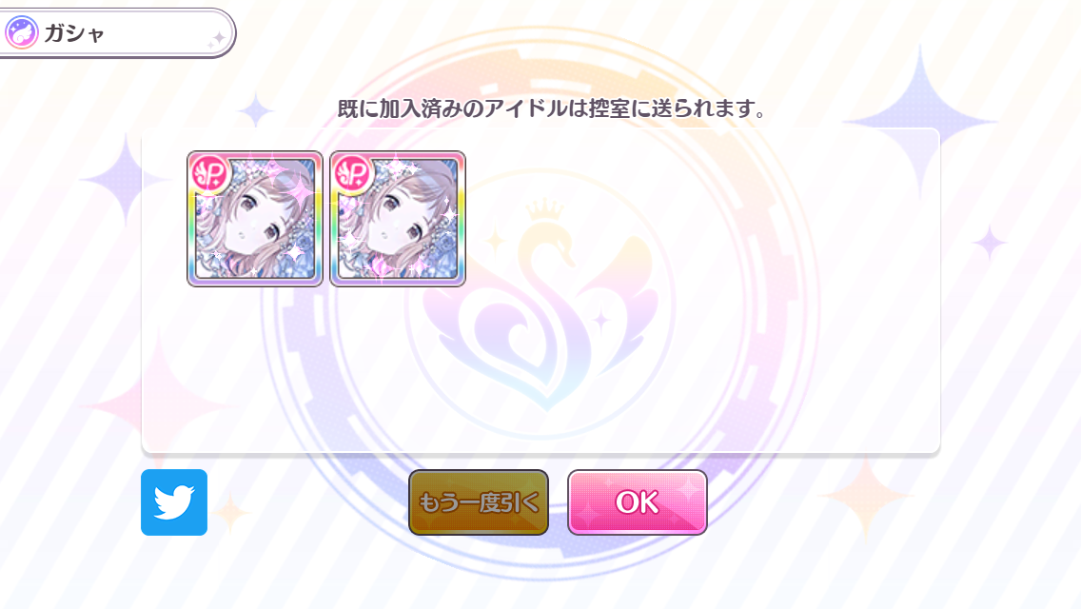Select the ガシャ header title label
The height and width of the screenshot is (609, 1081).
74,33
